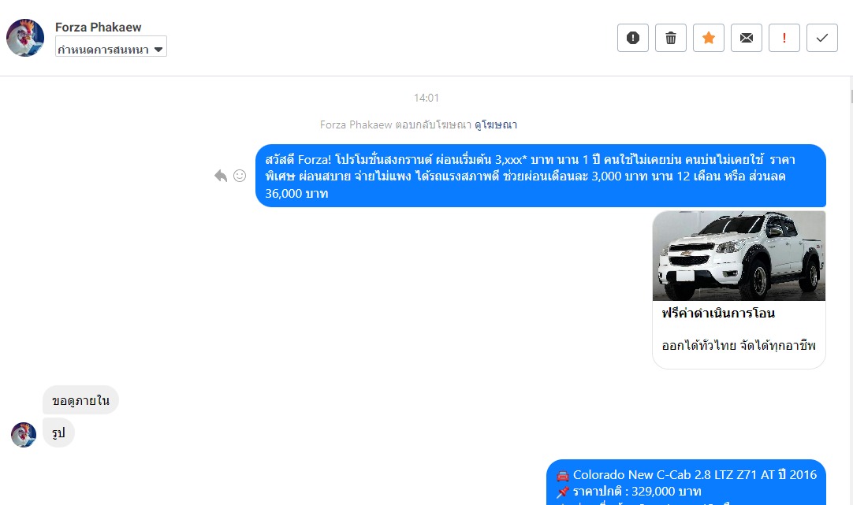
Task: Open the sender avatar next to the รูป message
Action: point(24,435)
